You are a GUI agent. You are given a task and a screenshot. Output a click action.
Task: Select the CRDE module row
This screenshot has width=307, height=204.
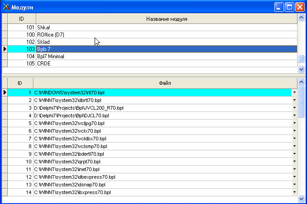coord(166,64)
